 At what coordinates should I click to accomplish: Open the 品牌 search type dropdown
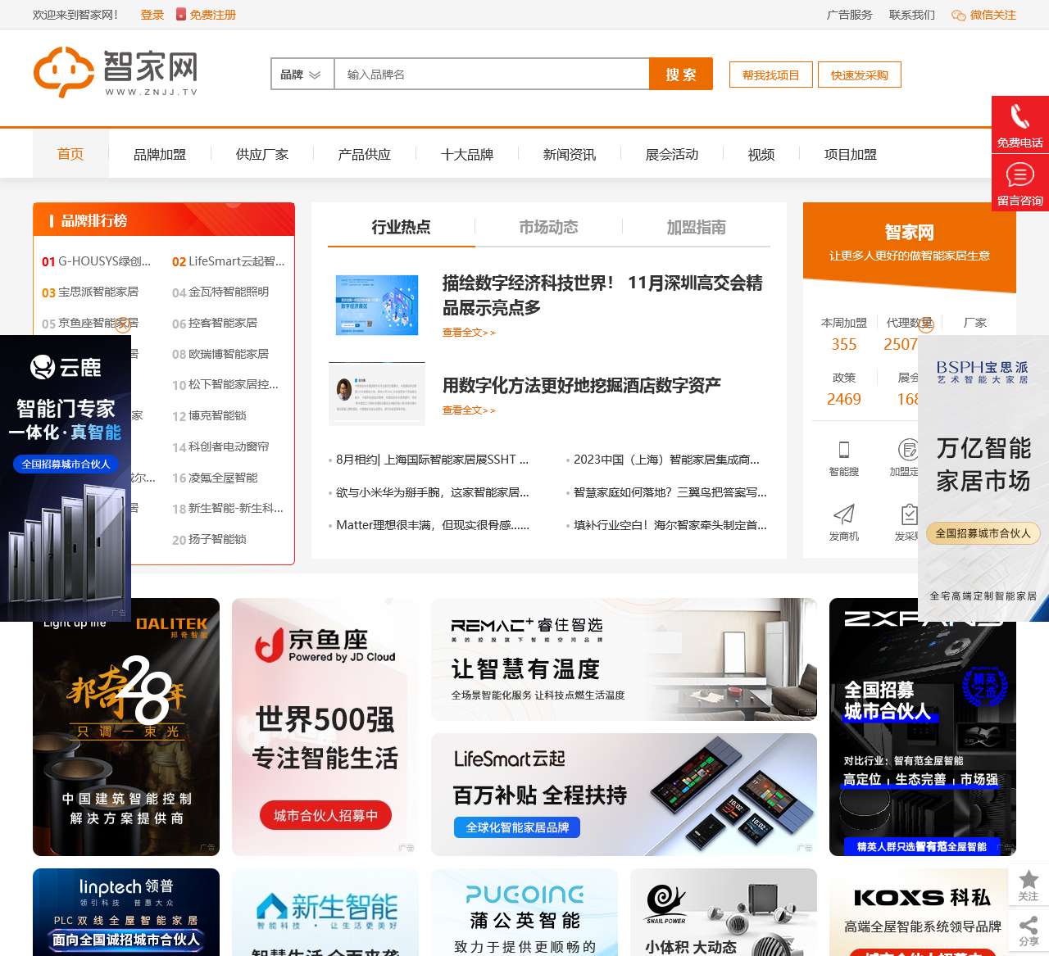pyautogui.click(x=301, y=74)
